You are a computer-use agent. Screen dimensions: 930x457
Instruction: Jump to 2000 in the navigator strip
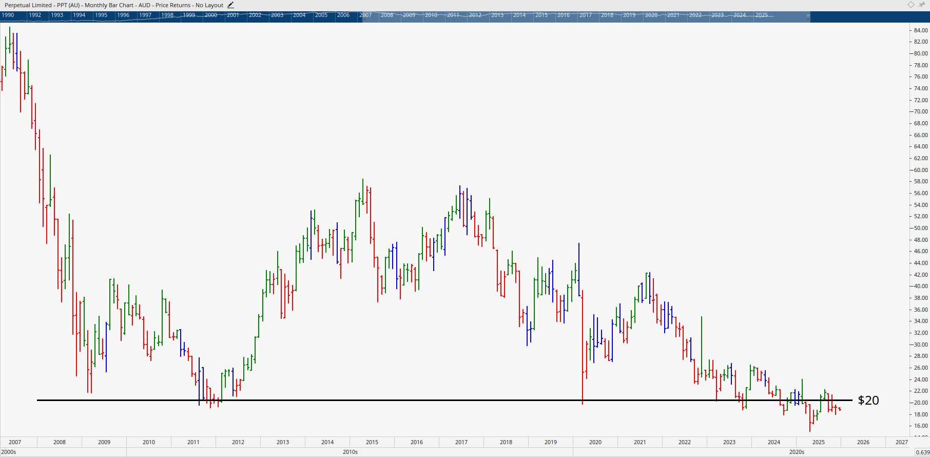211,15
